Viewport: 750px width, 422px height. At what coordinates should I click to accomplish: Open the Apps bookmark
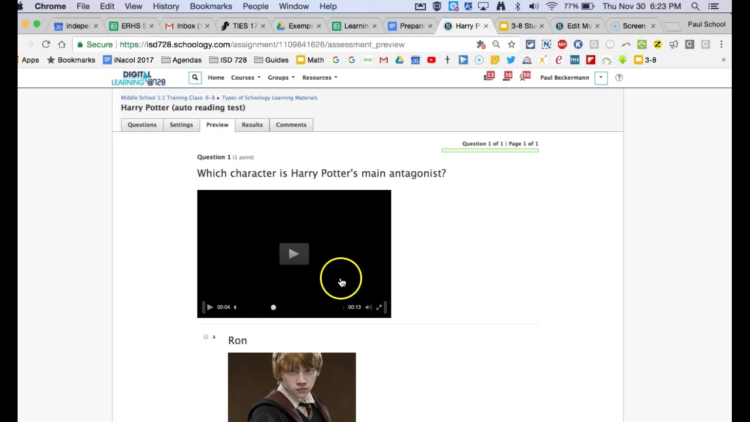click(x=30, y=60)
